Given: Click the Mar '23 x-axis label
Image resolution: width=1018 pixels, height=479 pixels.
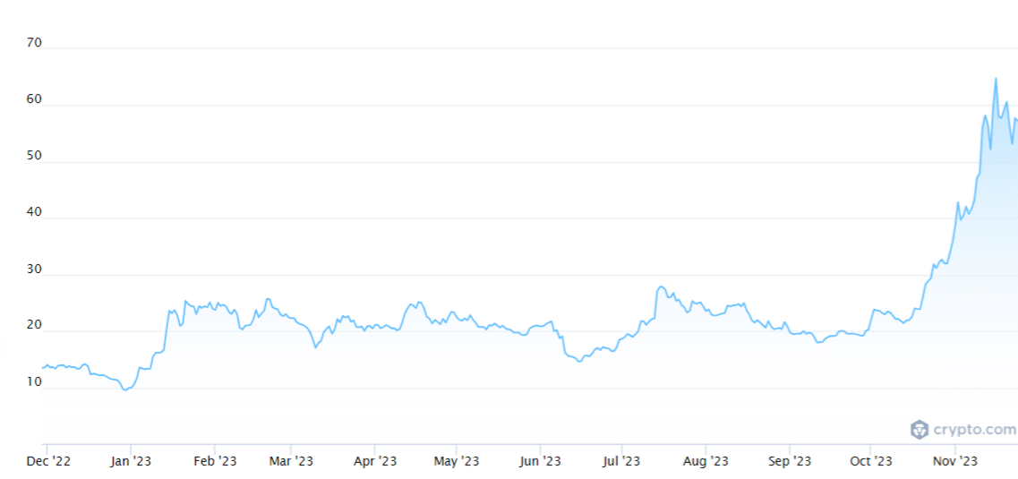Looking at the screenshot, I should (x=291, y=461).
